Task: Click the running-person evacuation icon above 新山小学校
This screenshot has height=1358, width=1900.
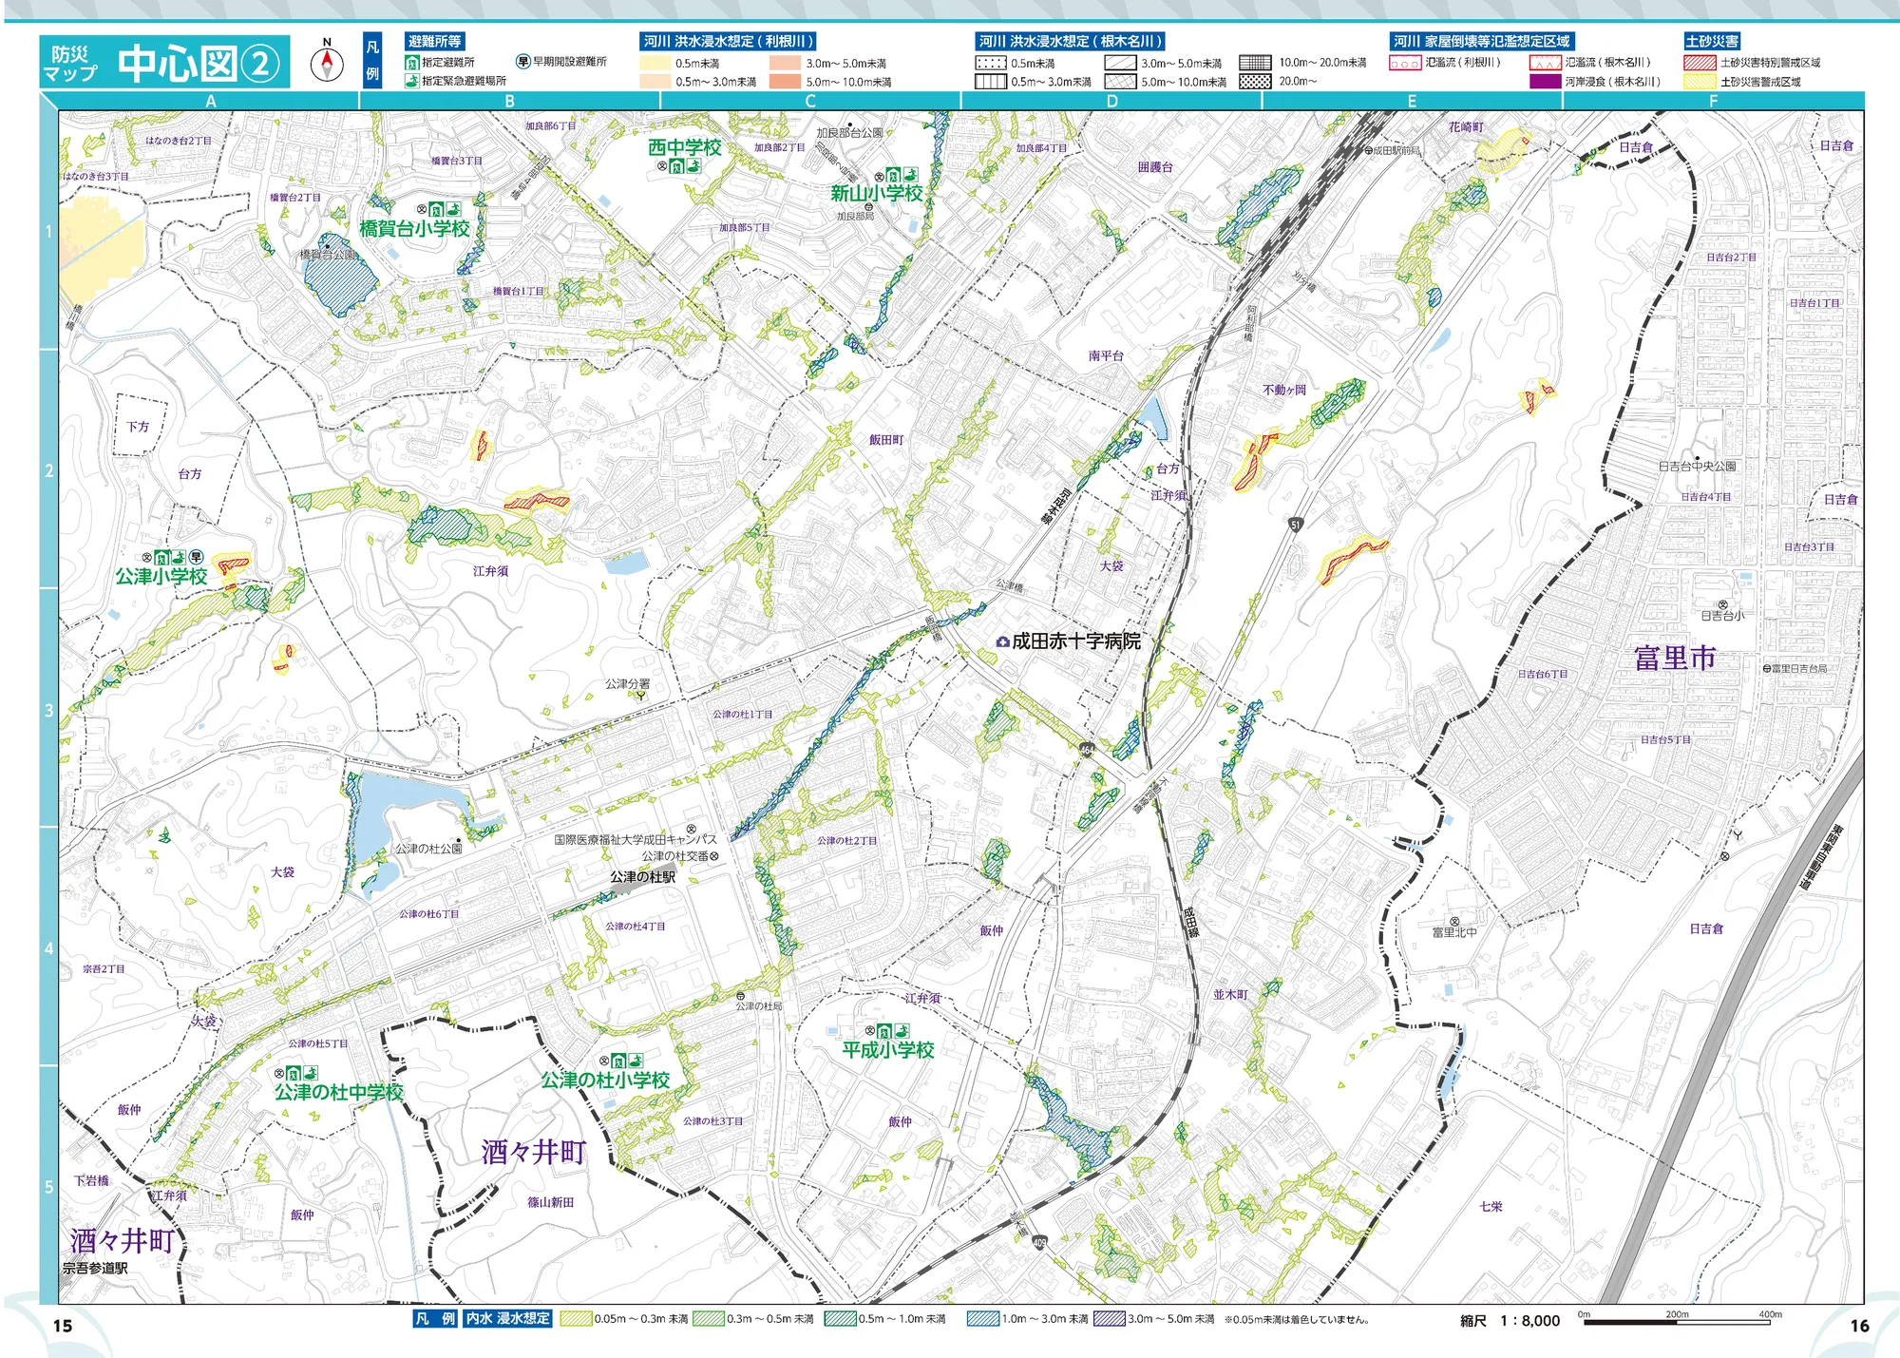Action: click(911, 176)
